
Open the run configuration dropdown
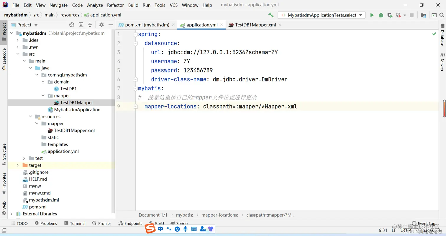[x=322, y=15]
